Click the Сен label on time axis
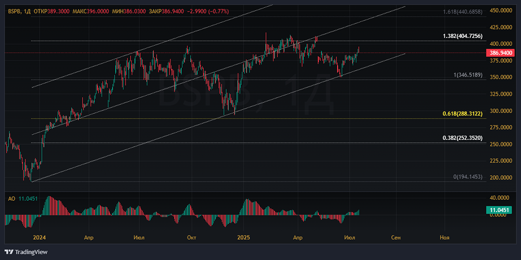521x260 pixels. [396, 238]
